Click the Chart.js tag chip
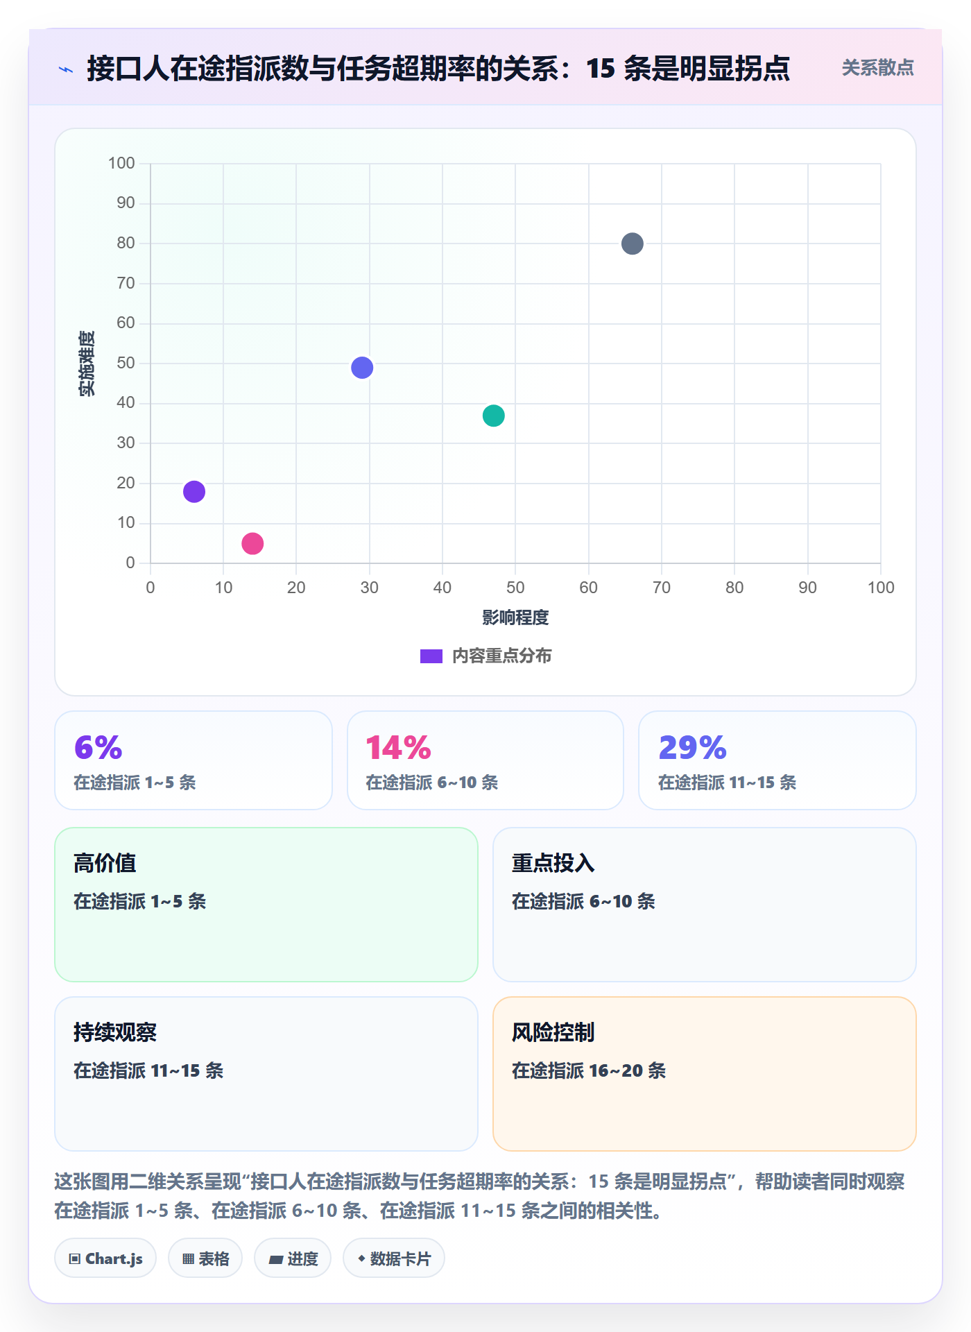This screenshot has width=971, height=1332. pyautogui.click(x=105, y=1258)
